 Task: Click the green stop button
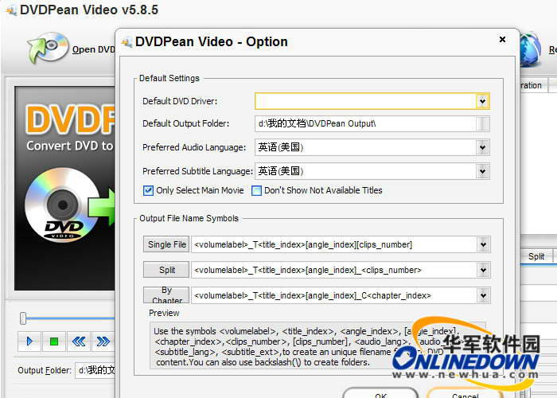pos(54,341)
